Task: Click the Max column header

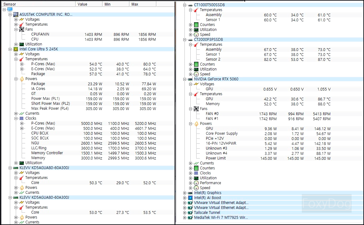Action: pos(143,4)
